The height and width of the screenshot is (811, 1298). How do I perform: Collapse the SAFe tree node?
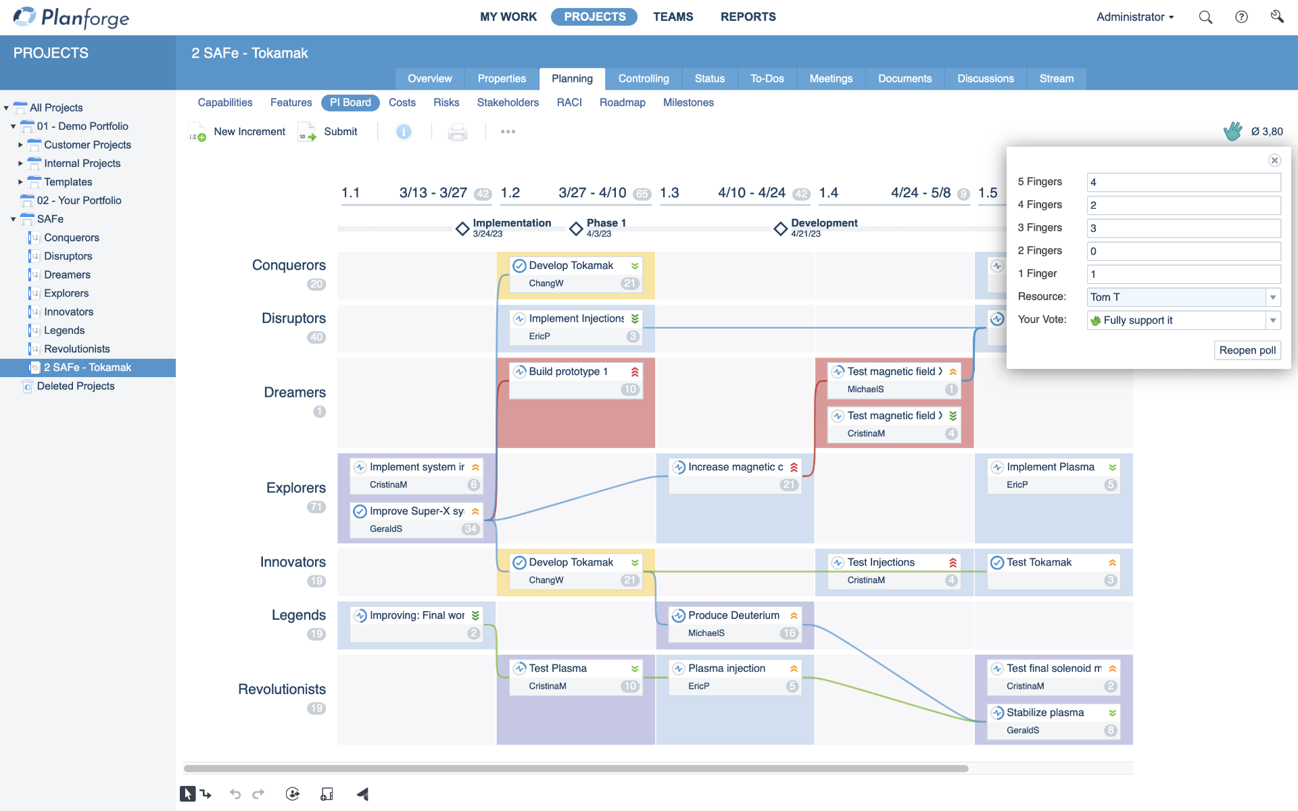(13, 219)
